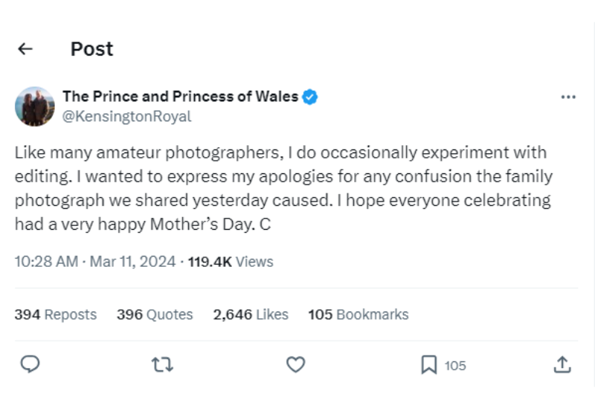Click the share upload icon
This screenshot has width=595, height=409.
coord(563,364)
